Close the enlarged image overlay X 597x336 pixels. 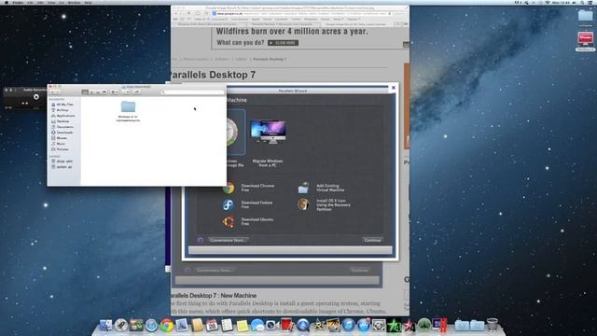tap(394, 88)
